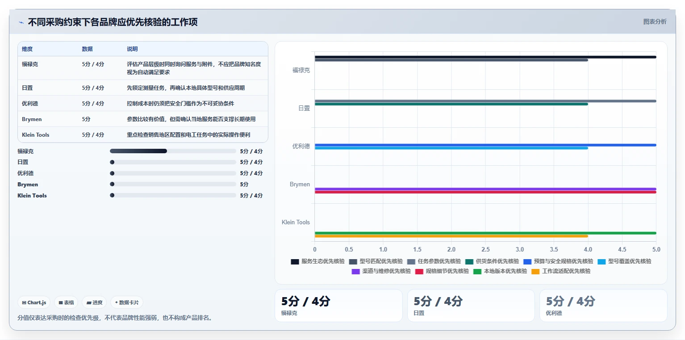Image resolution: width=685 pixels, height=340 pixels.
Task: Toggle 服务生态优先核验 legend swatch
Action: click(295, 261)
